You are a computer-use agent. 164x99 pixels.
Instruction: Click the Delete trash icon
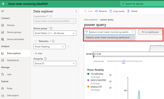pos(128,11)
